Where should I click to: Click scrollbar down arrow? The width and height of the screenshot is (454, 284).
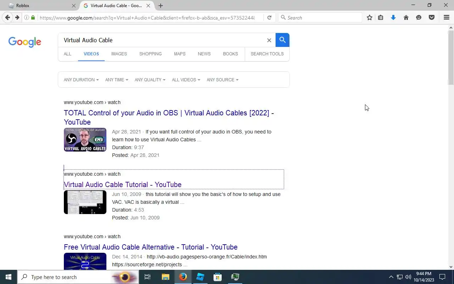tap(451, 267)
